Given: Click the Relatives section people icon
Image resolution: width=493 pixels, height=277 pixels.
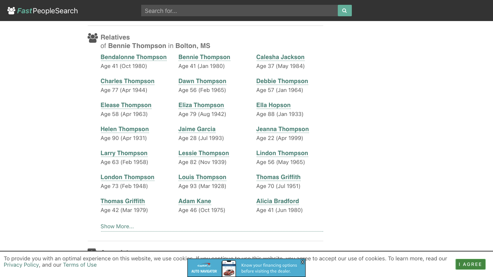Looking at the screenshot, I should (93, 38).
